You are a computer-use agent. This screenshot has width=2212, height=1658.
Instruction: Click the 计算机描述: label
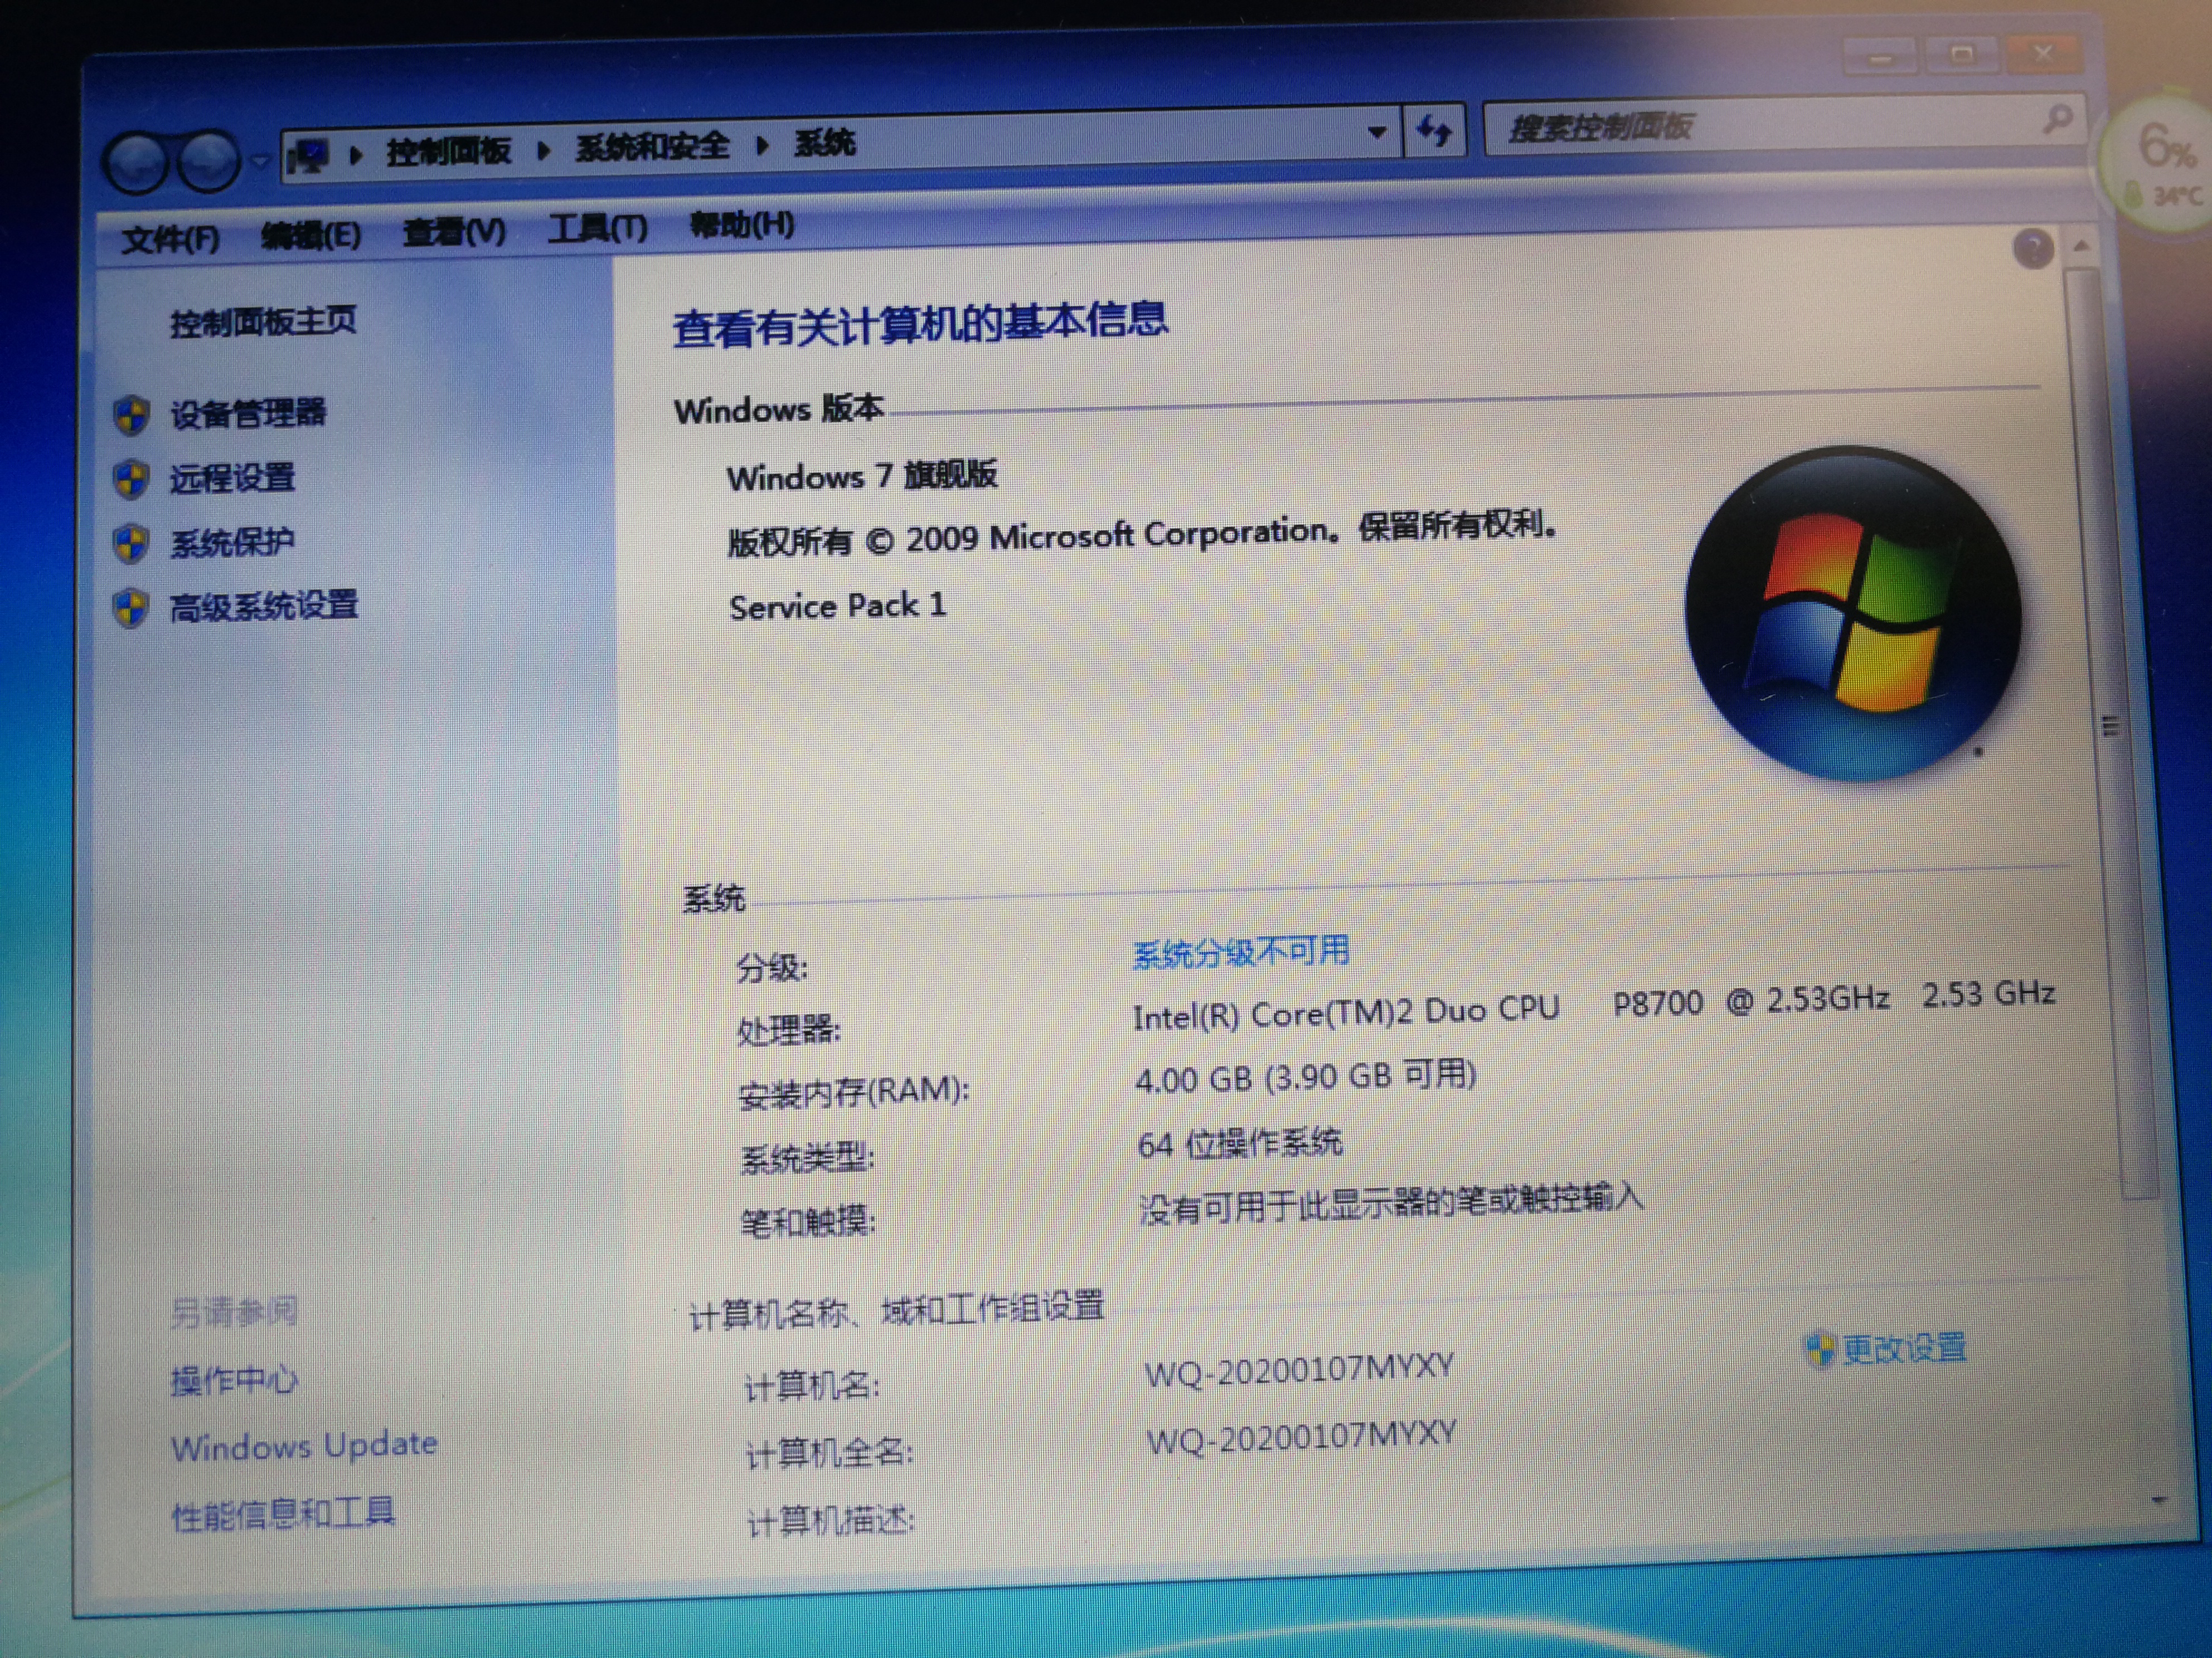click(831, 1521)
